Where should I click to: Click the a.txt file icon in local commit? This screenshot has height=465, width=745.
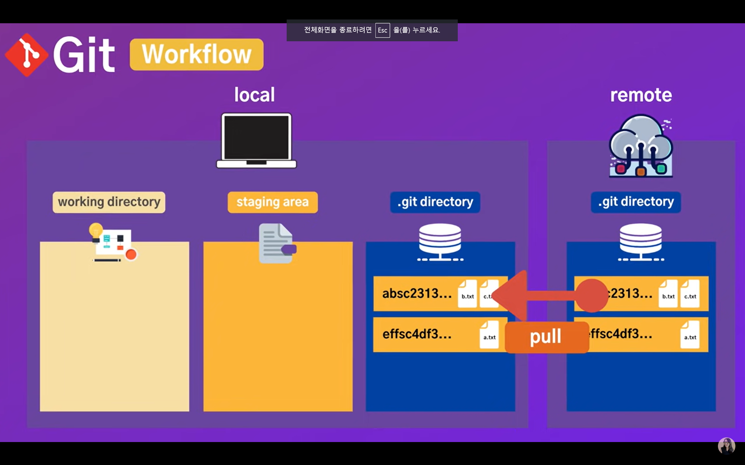point(489,335)
